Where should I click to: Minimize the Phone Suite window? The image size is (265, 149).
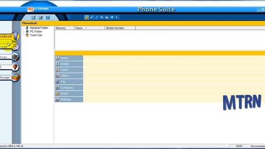click(258, 10)
